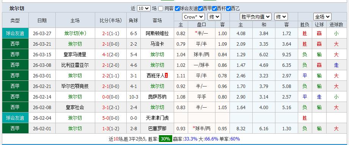The width and height of the screenshot is (349, 145).
Task: Click the 10-3 corner count cell
Action: [x=133, y=97]
